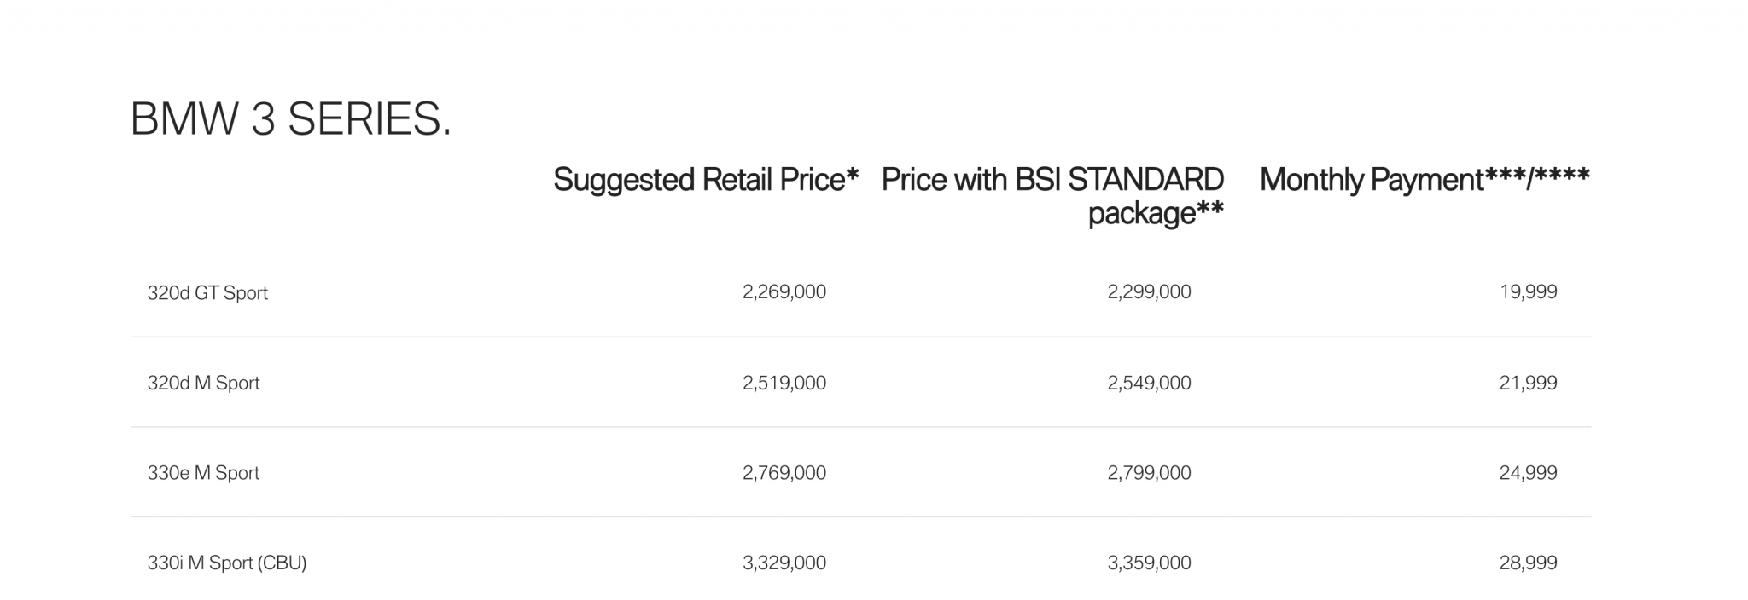This screenshot has height=600, width=1748.
Task: Click the 2,269,000 retail price value
Action: pyautogui.click(x=784, y=292)
